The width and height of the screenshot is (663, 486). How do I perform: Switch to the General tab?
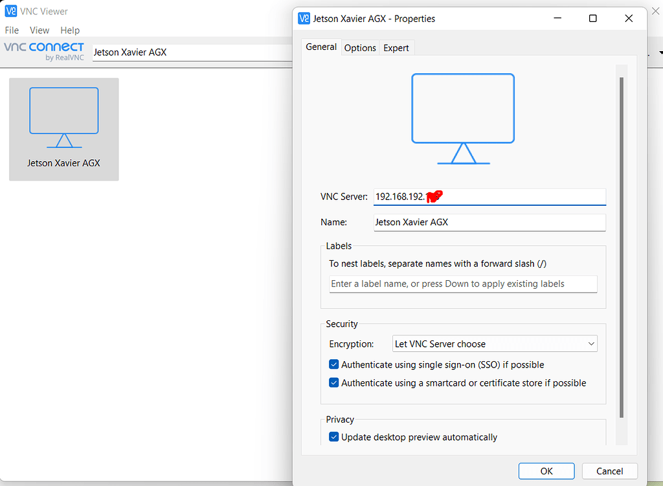pos(321,47)
